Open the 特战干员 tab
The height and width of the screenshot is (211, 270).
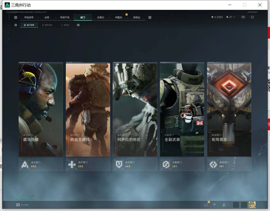(x=65, y=17)
